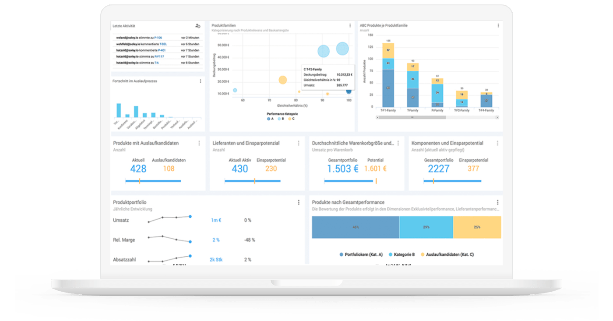Click the Einsparpotential value 230
This screenshot has width=613, height=321.
pyautogui.click(x=271, y=169)
